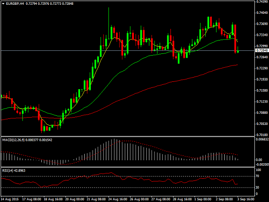Click the 0.71580 price scale level
The image size is (269, 202).
click(x=262, y=90)
